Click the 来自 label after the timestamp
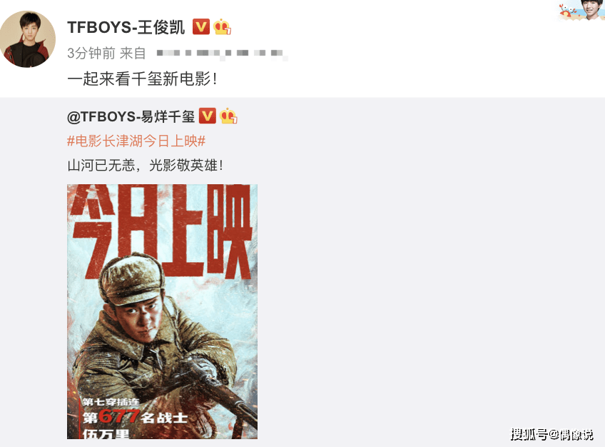The image size is (605, 447). pyautogui.click(x=133, y=54)
